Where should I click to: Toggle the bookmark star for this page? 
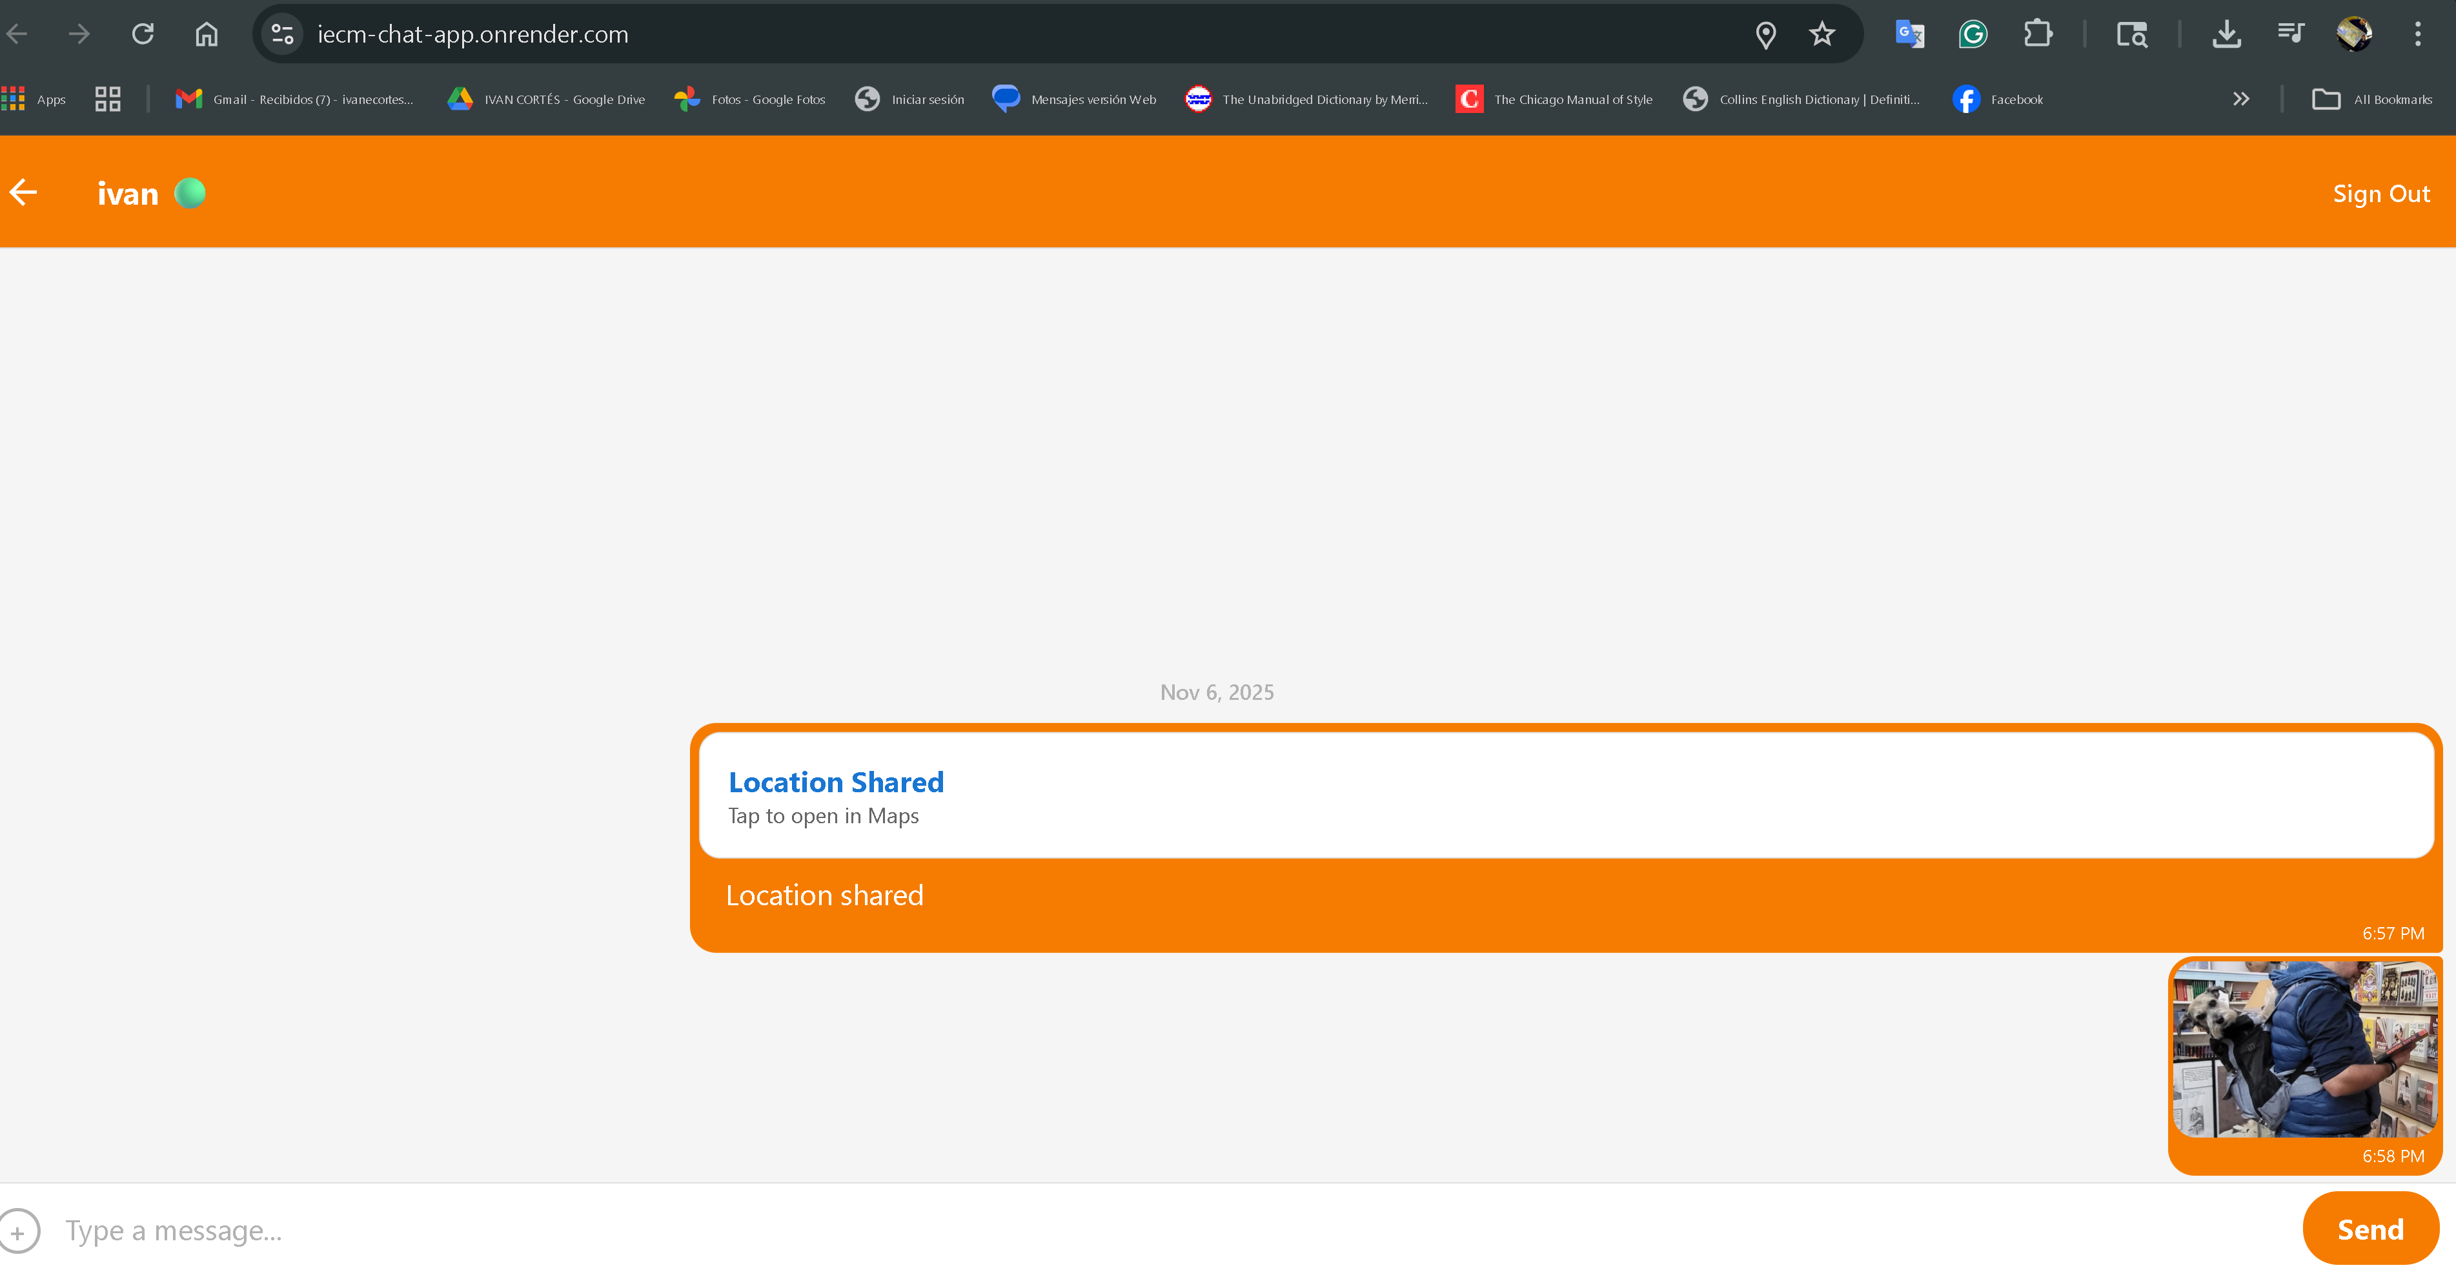(x=1822, y=34)
